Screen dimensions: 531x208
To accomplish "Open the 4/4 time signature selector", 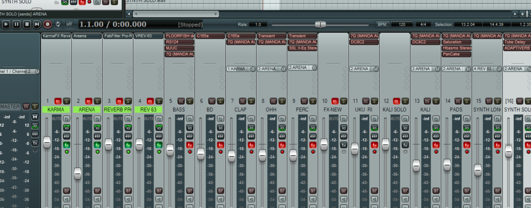I will click(x=423, y=25).
